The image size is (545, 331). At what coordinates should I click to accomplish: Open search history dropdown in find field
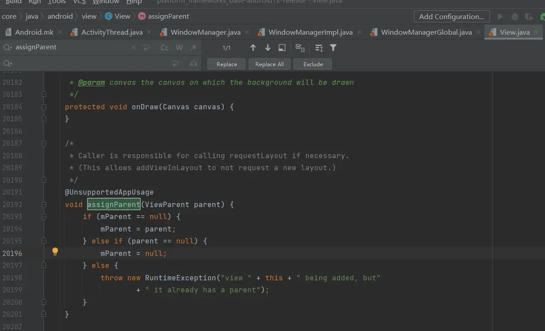point(8,48)
